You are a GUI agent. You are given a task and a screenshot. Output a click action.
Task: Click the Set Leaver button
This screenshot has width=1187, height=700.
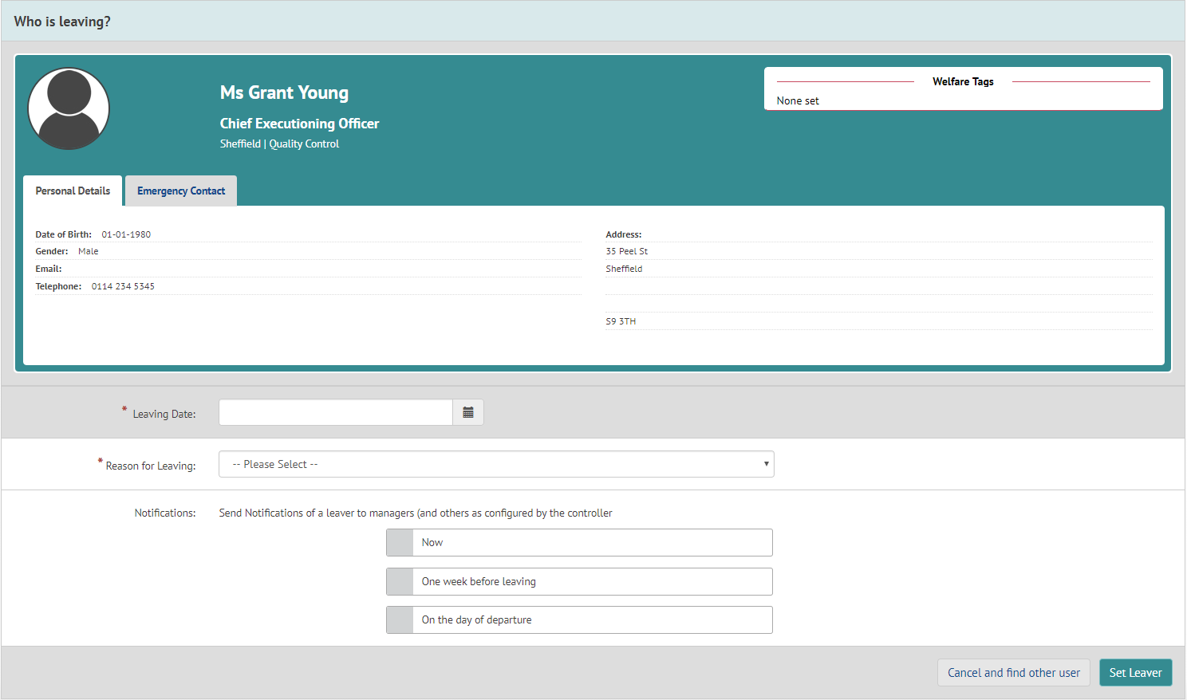(1135, 672)
